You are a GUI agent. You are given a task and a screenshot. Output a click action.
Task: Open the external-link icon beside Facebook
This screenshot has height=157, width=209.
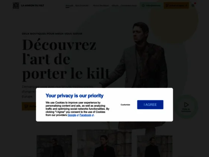93,116
